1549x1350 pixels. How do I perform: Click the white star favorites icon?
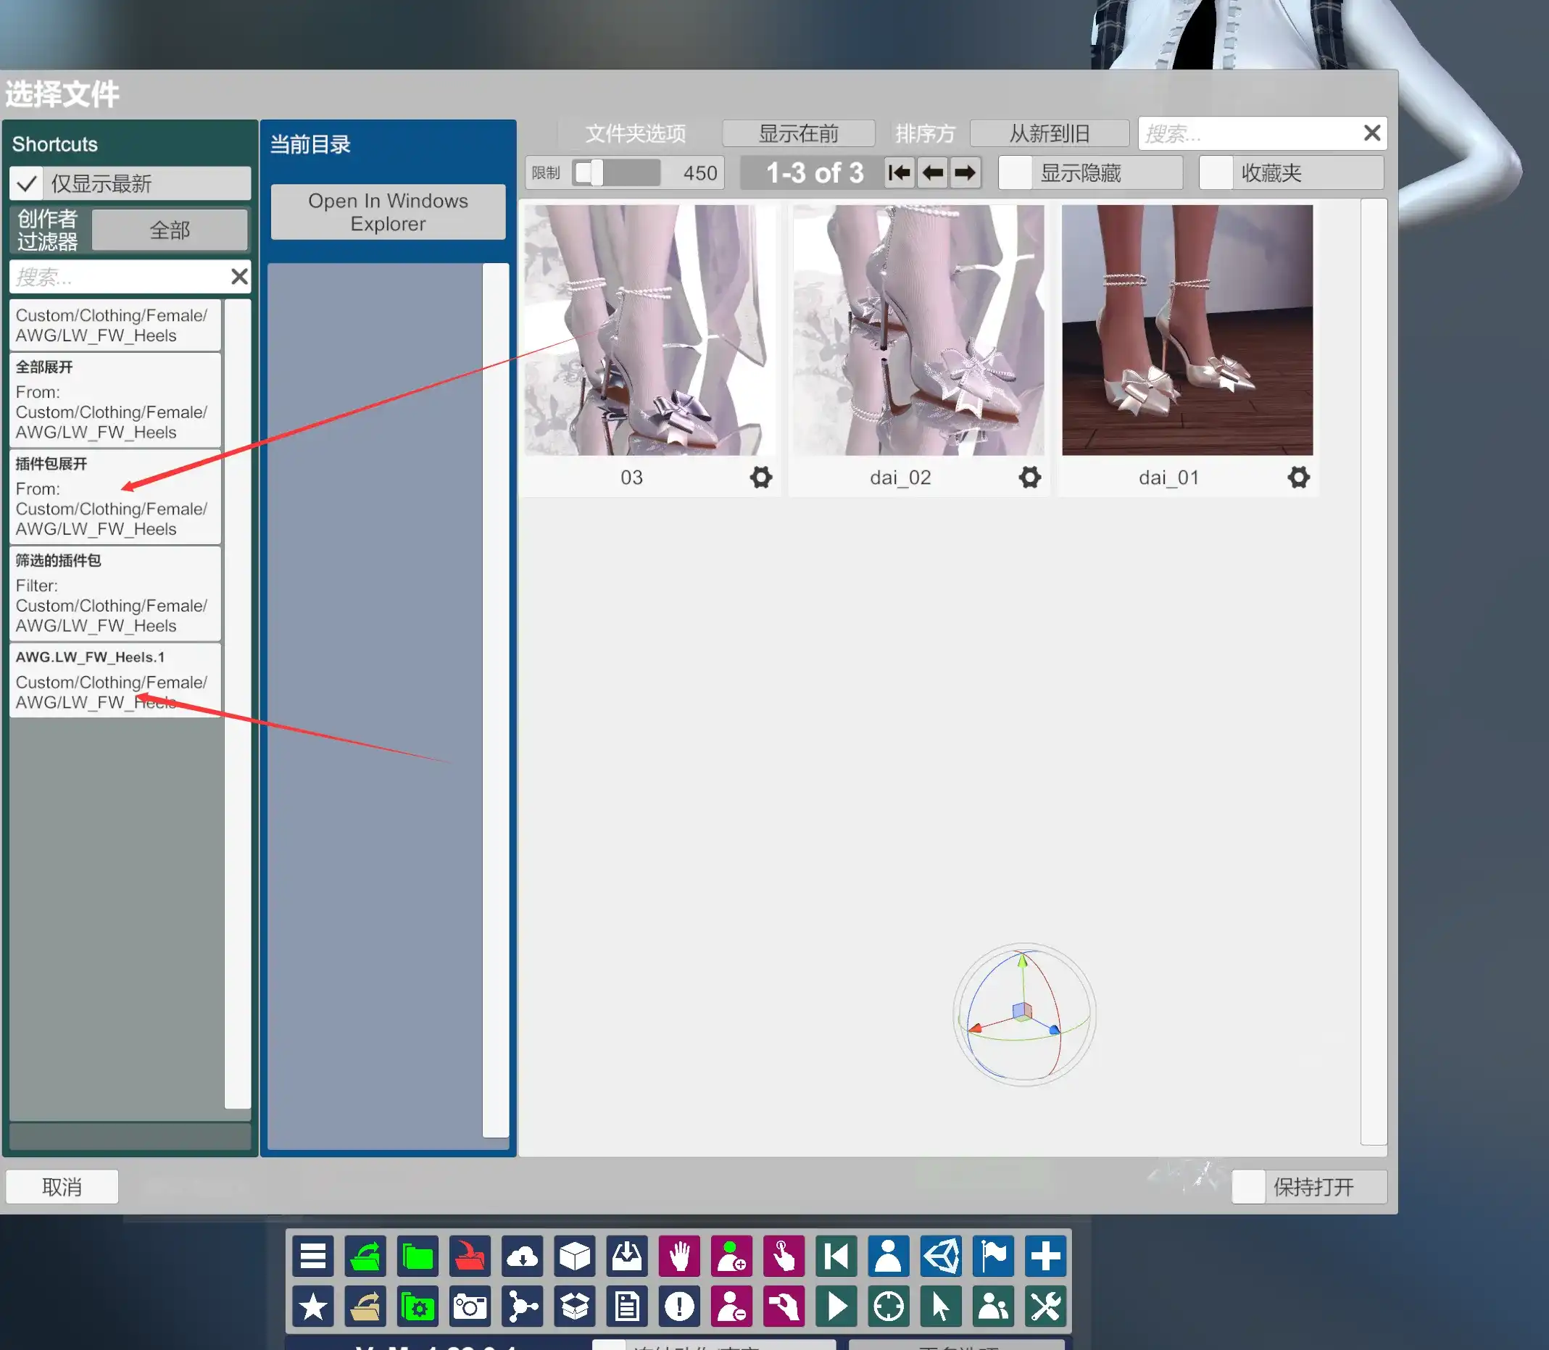pos(312,1307)
